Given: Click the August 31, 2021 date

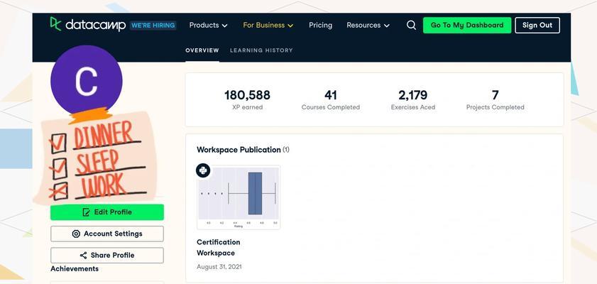Looking at the screenshot, I should [219, 267].
